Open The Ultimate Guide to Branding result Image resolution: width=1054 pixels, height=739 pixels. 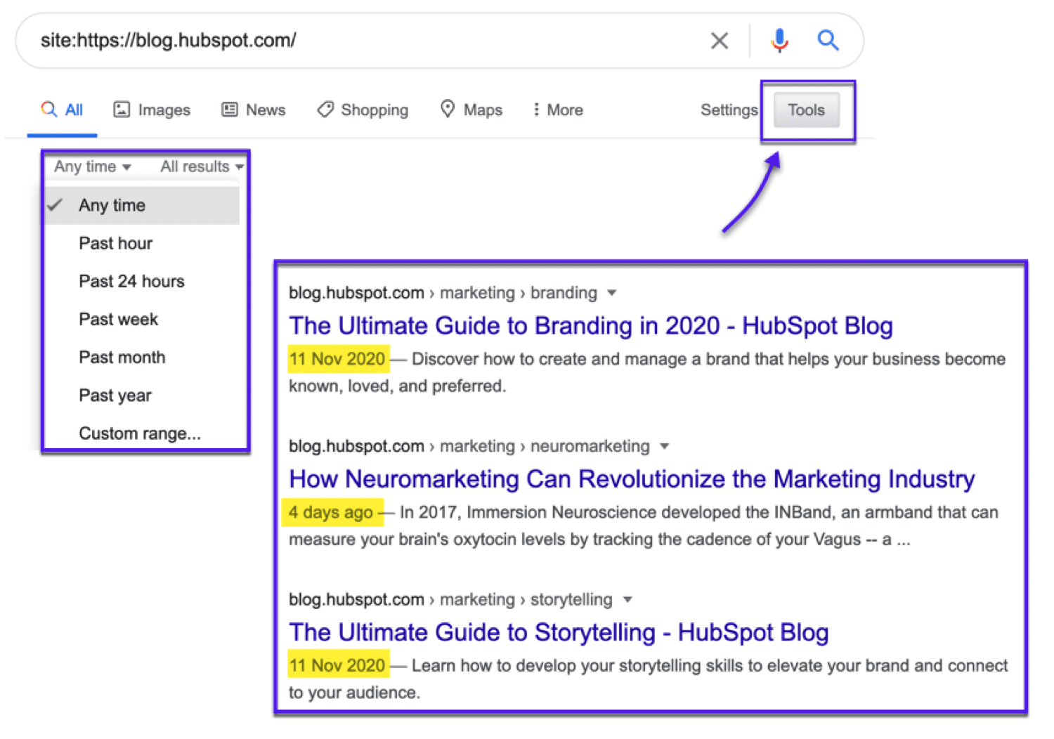point(590,326)
